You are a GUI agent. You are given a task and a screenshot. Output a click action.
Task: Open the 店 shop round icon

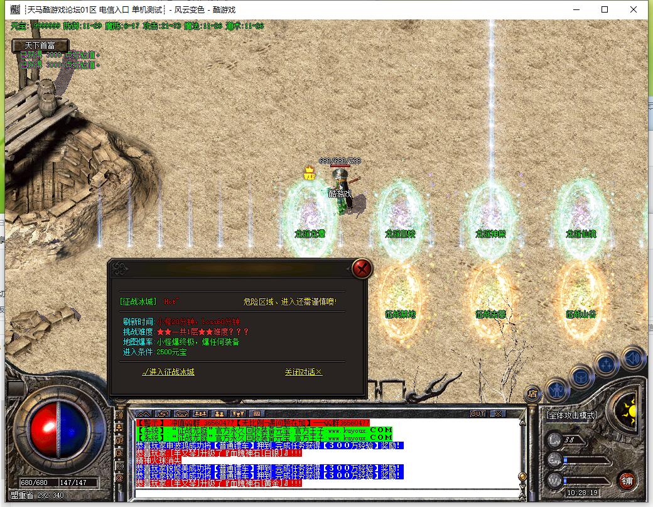tap(532, 394)
